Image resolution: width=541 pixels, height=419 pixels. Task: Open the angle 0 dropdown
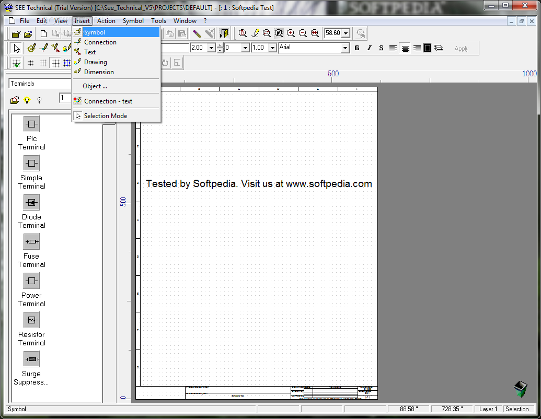click(x=245, y=48)
